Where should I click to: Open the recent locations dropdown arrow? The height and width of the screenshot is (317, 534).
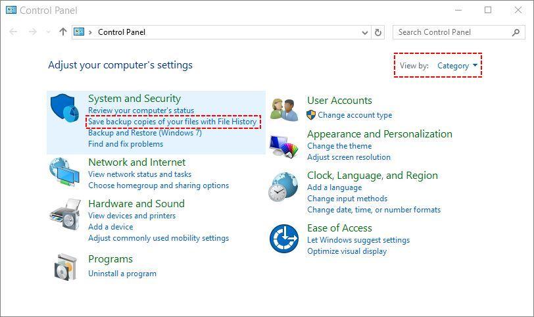(49, 32)
